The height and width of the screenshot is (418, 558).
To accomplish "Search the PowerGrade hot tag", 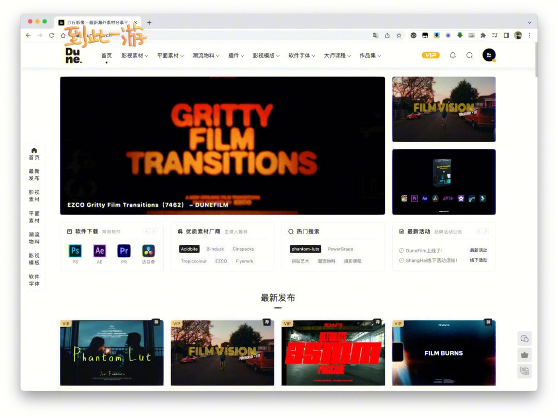I will pyautogui.click(x=340, y=249).
